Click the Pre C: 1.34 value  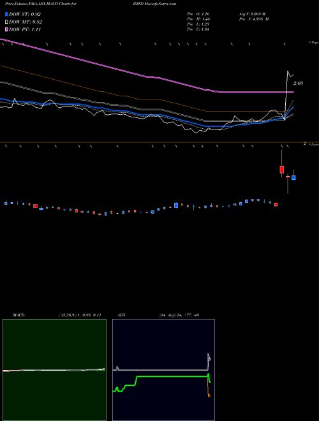coord(198,29)
